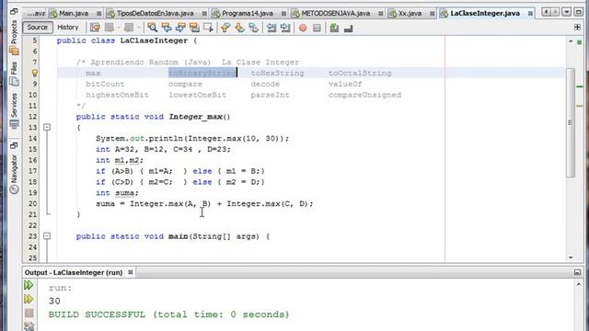Viewport: 589px width, 331px height.
Task: Close the Xx.java tab
Action: click(x=433, y=14)
